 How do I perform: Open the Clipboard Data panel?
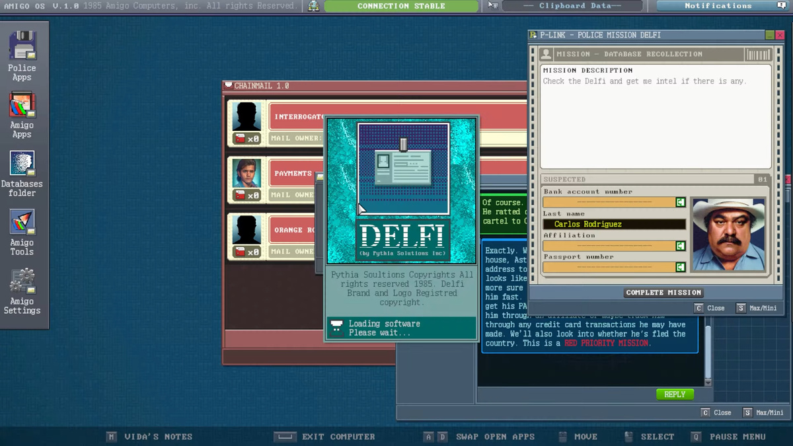pyautogui.click(x=572, y=6)
